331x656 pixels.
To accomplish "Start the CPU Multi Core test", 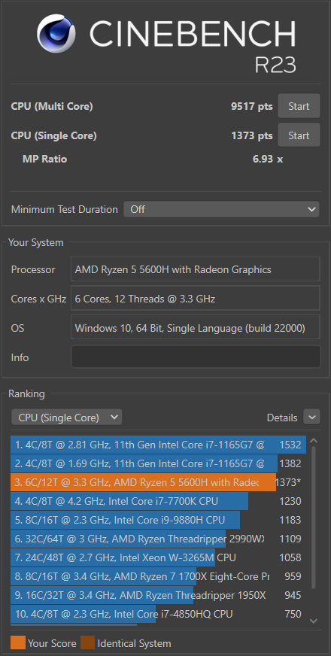I will pos(299,106).
